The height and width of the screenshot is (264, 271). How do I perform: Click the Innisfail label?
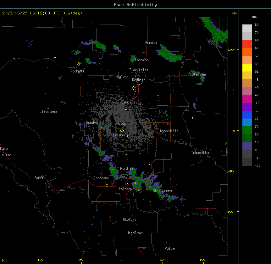[130, 102]
